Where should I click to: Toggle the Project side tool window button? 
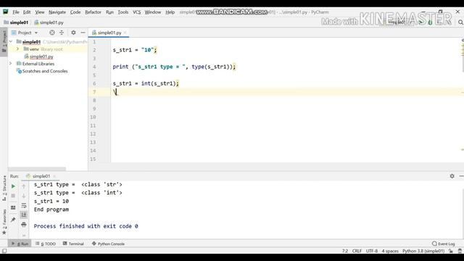(4, 41)
